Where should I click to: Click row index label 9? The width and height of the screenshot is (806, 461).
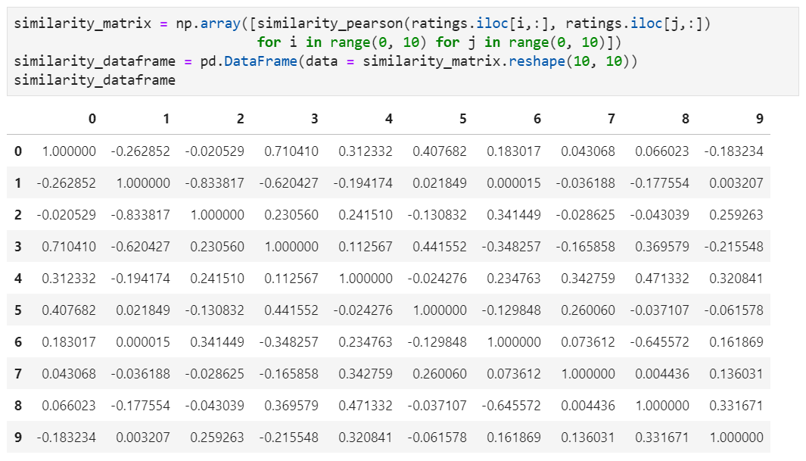(x=18, y=438)
